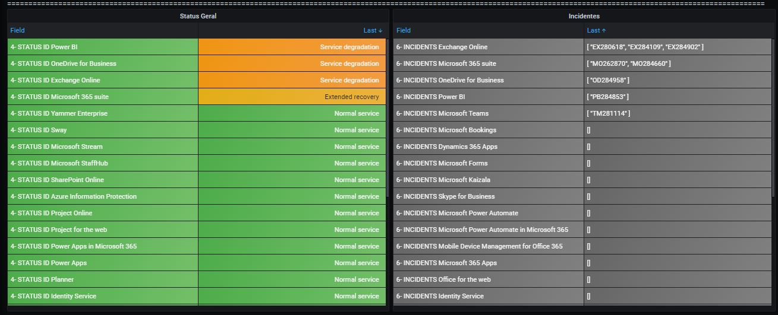Select the '4- STATUS ID Planner' cell
Screen dimensions: 778x315
103,279
